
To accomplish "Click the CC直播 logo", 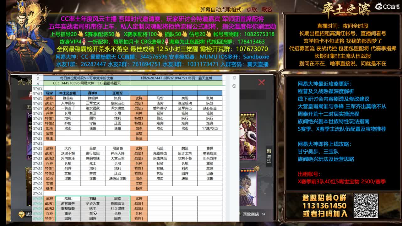I will point(388,7).
